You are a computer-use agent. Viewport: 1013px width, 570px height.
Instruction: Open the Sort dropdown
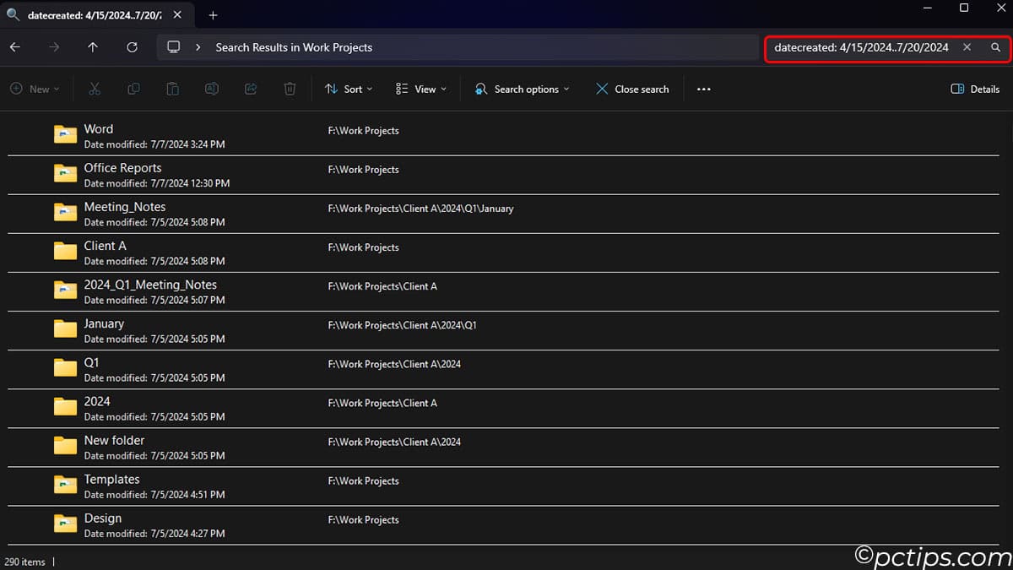click(349, 88)
